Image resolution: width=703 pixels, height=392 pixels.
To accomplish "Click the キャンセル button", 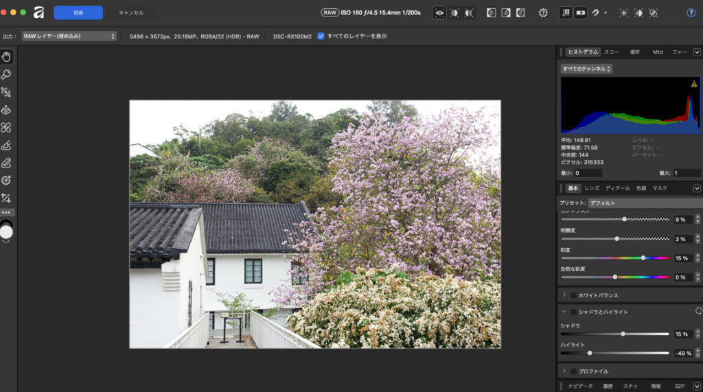I will [131, 12].
